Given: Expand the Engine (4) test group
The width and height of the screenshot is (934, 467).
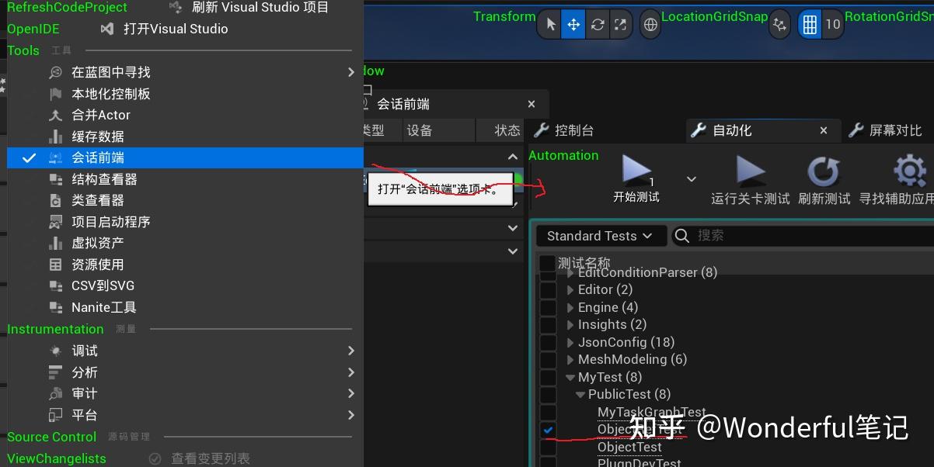Looking at the screenshot, I should click(571, 308).
